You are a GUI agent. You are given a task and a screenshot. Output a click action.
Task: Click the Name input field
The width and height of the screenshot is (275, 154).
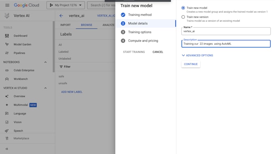coord(226,31)
